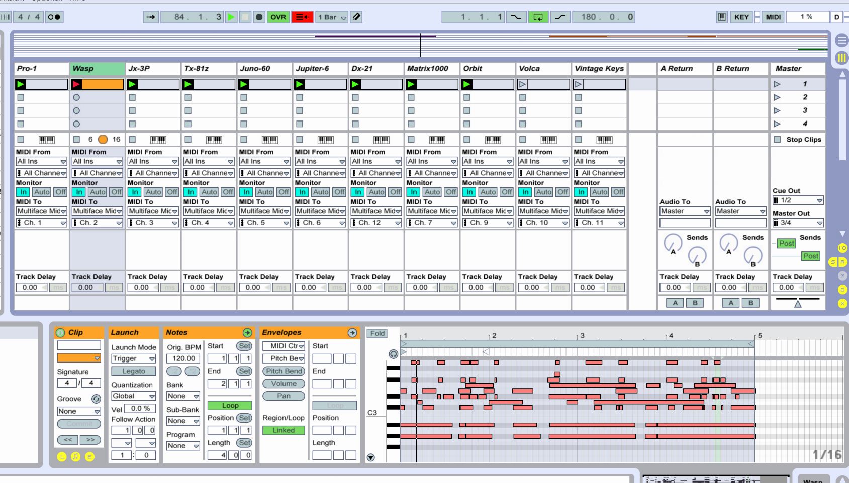This screenshot has width=849, height=483.
Task: Set Wasp monitor to Off
Action: pyautogui.click(x=117, y=192)
